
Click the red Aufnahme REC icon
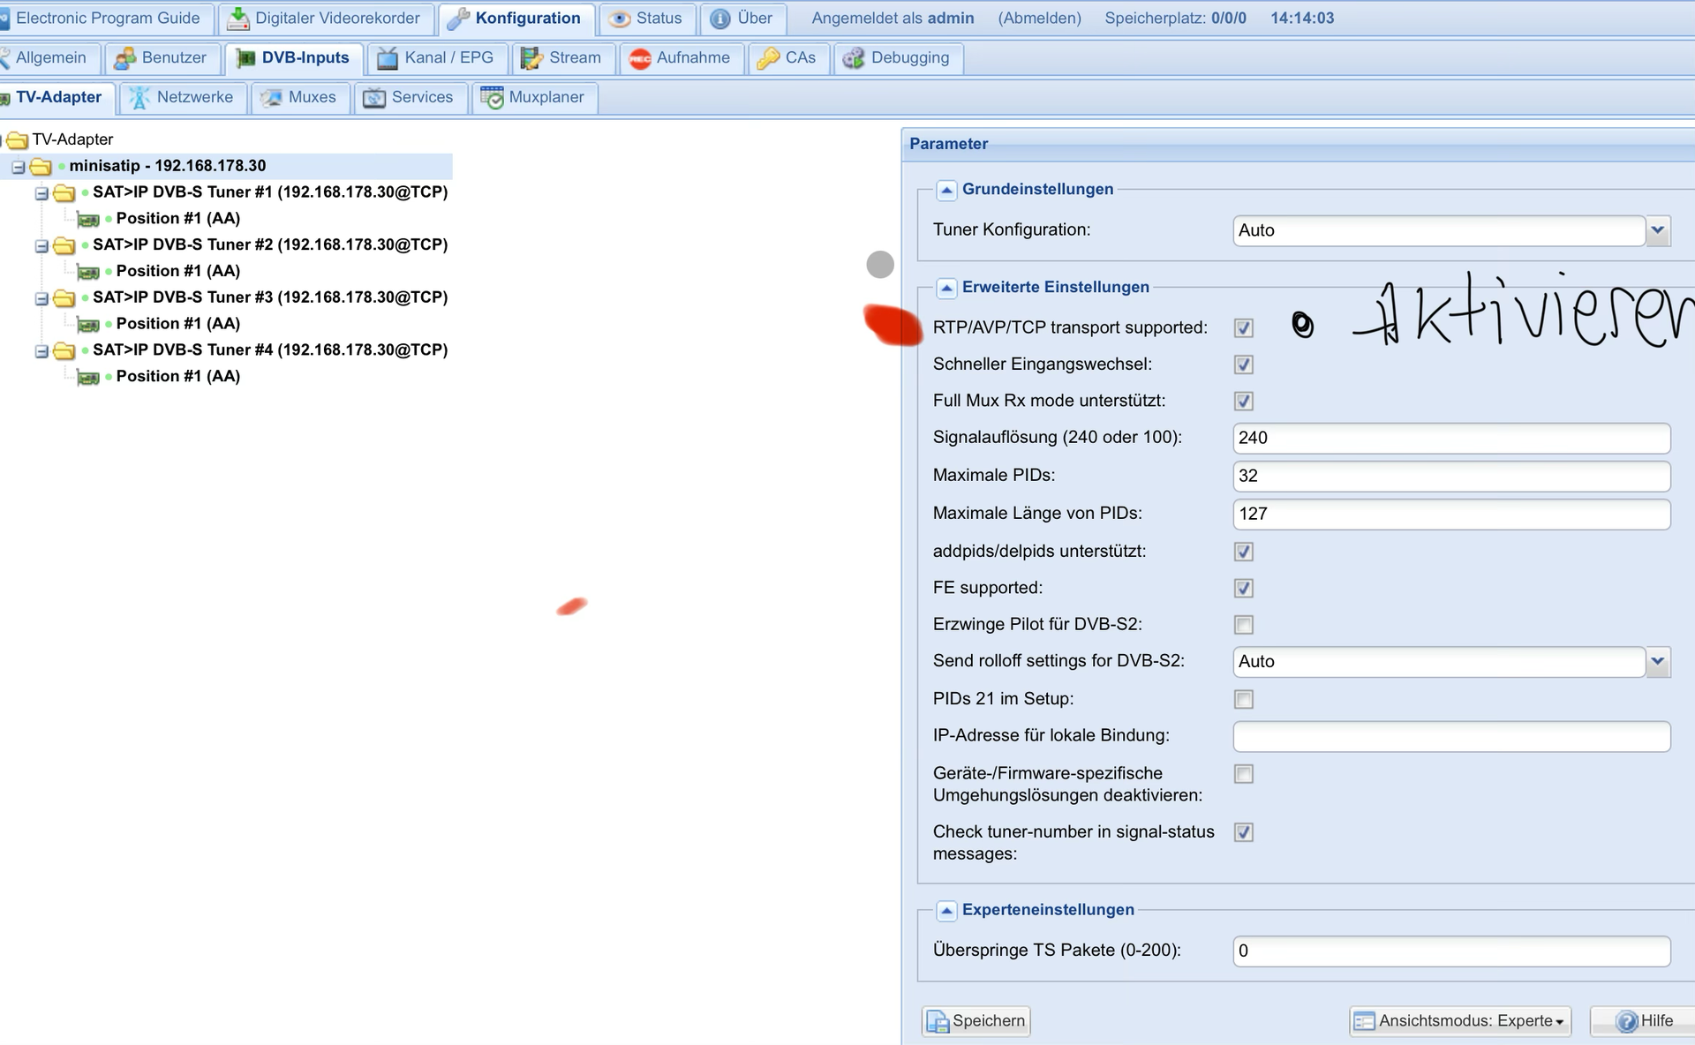(640, 58)
